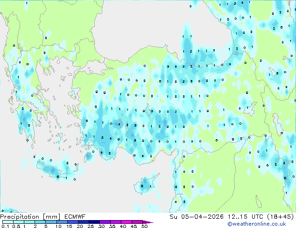Click the value 1 on eastern Cyprus
296x228 pixels.
coord(150,187)
